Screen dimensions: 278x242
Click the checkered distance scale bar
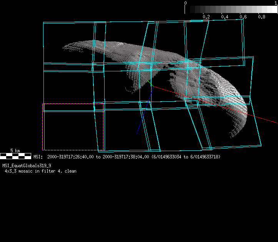click(x=15, y=156)
